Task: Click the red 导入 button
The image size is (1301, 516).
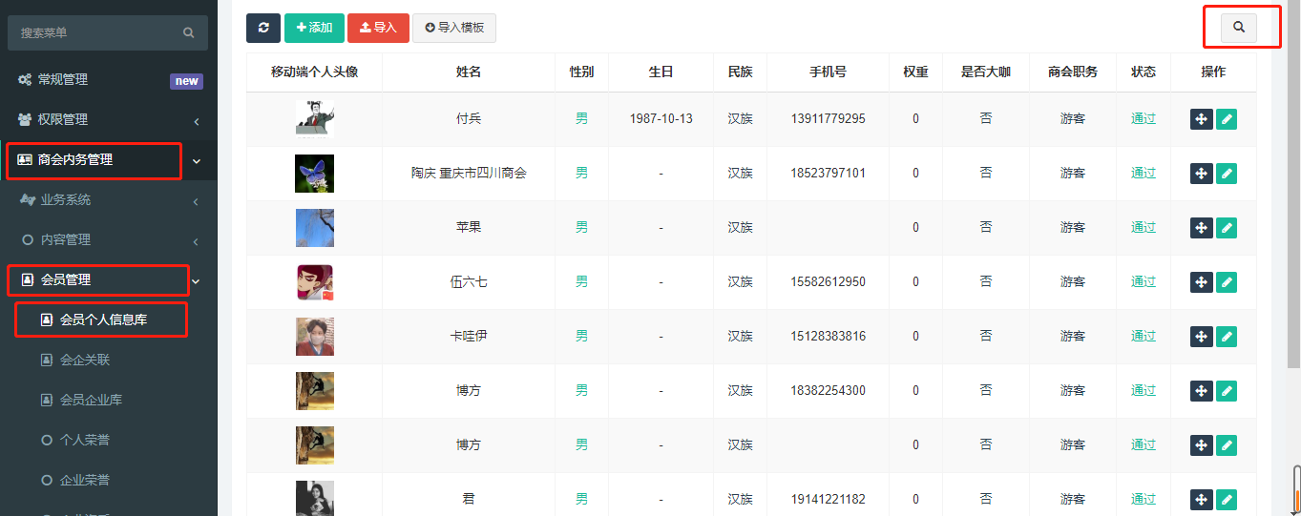Action: click(x=378, y=28)
